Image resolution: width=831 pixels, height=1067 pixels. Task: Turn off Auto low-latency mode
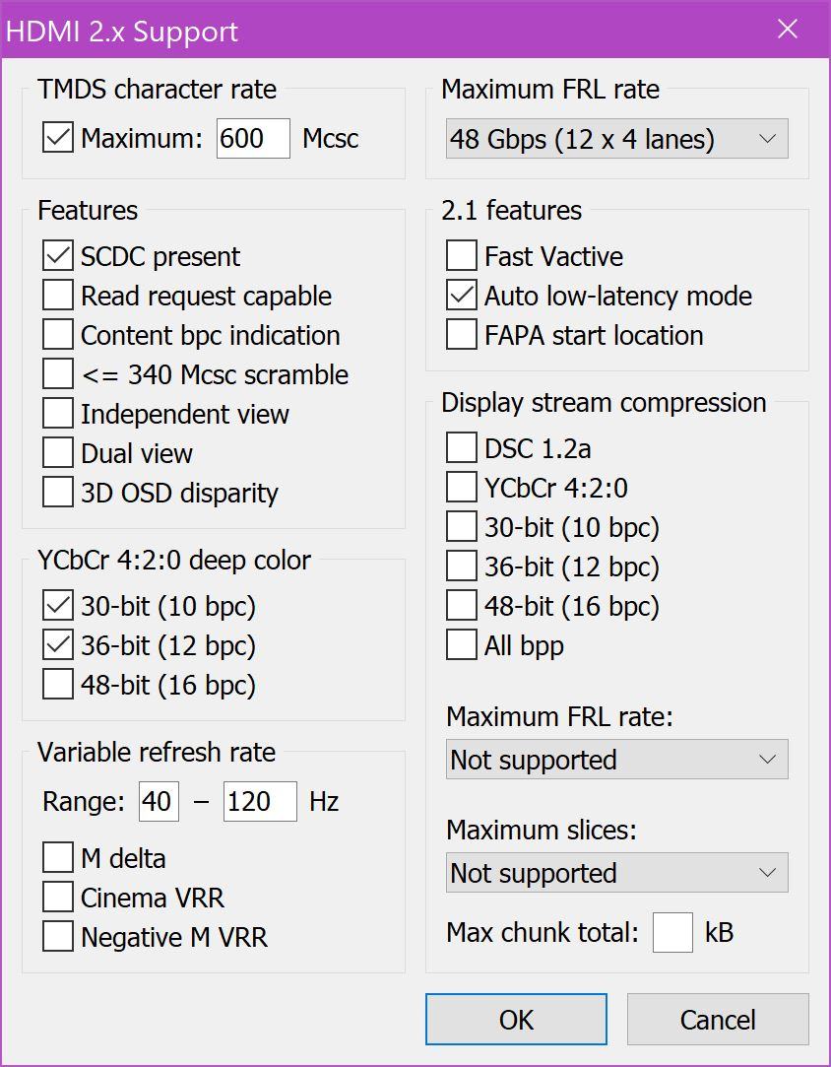462,296
